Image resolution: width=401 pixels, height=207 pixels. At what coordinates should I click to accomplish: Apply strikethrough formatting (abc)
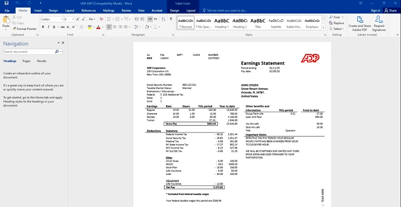[63, 27]
